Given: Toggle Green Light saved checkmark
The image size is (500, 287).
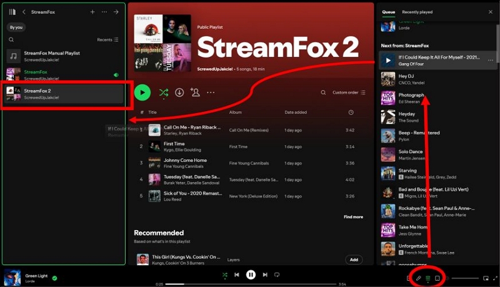Looking at the screenshot, I should pyautogui.click(x=54, y=278).
